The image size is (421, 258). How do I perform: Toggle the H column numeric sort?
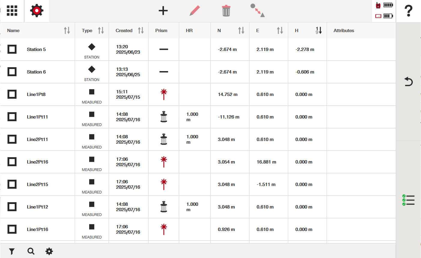point(319,30)
